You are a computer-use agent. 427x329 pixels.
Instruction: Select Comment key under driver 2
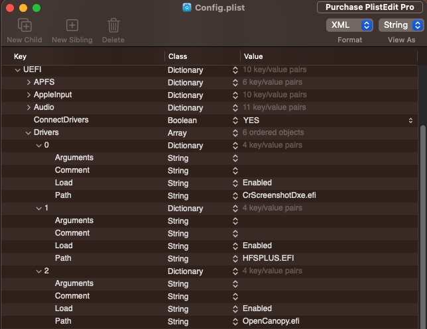[x=72, y=296]
